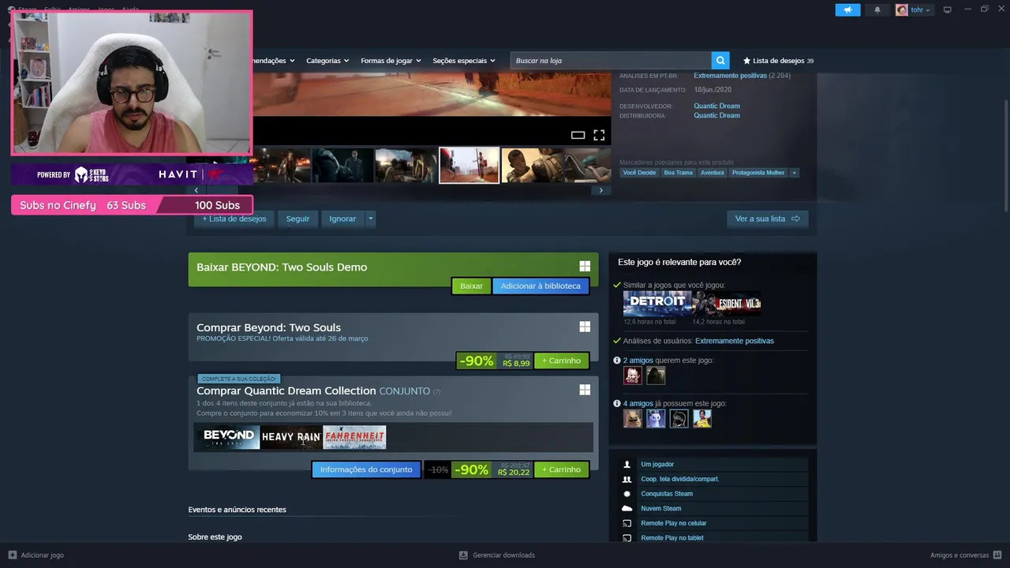This screenshot has height=568, width=1010.
Task: Click the Protagonista Mulher tag
Action: [757, 172]
